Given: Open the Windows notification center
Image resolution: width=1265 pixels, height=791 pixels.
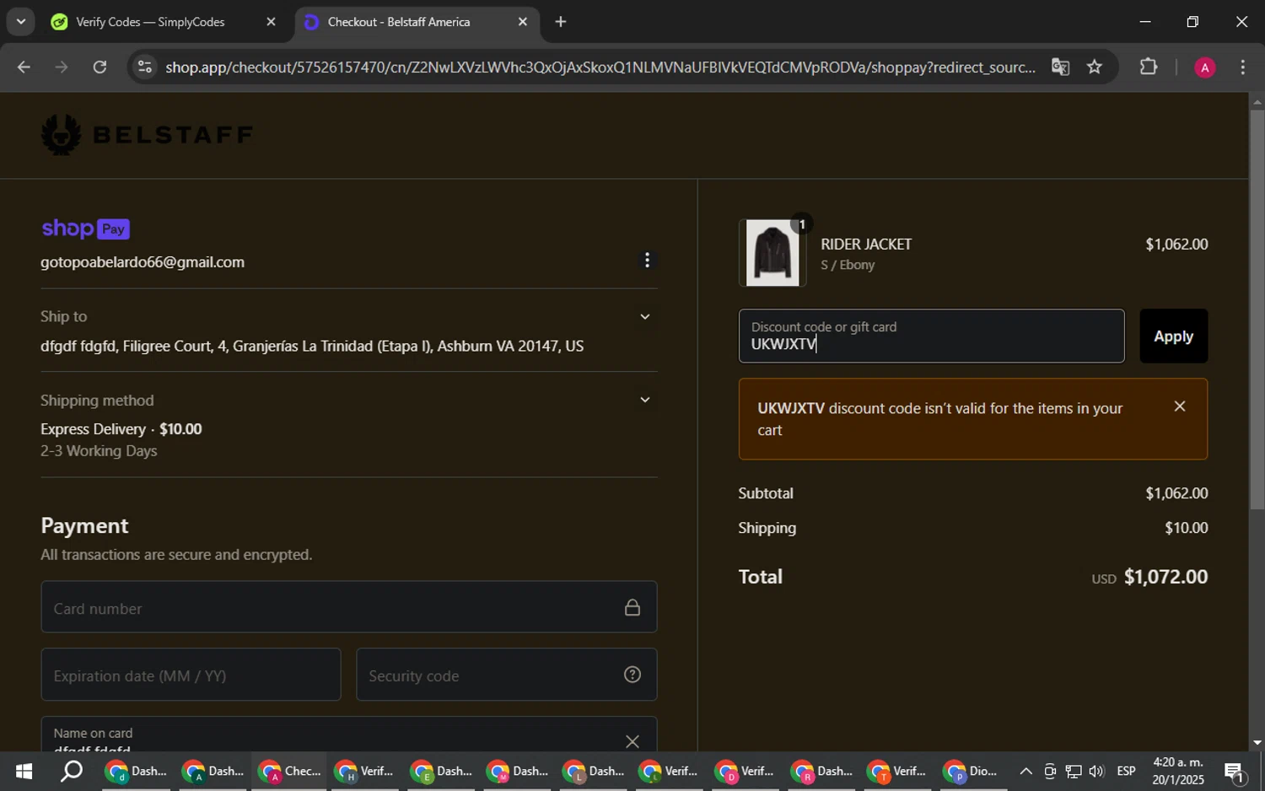Looking at the screenshot, I should pyautogui.click(x=1234, y=771).
